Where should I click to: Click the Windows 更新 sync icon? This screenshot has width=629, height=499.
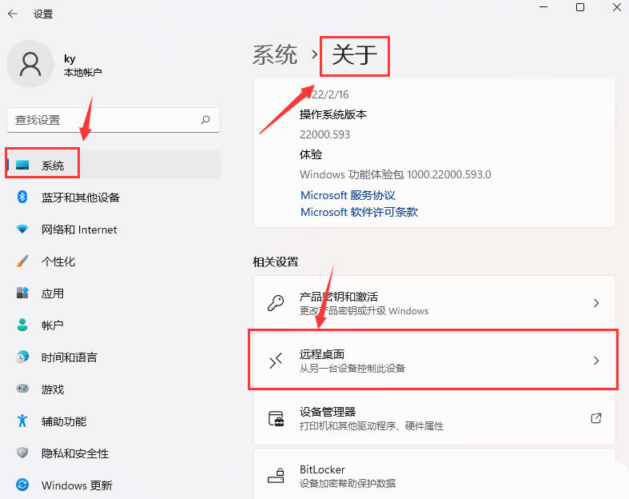click(22, 485)
